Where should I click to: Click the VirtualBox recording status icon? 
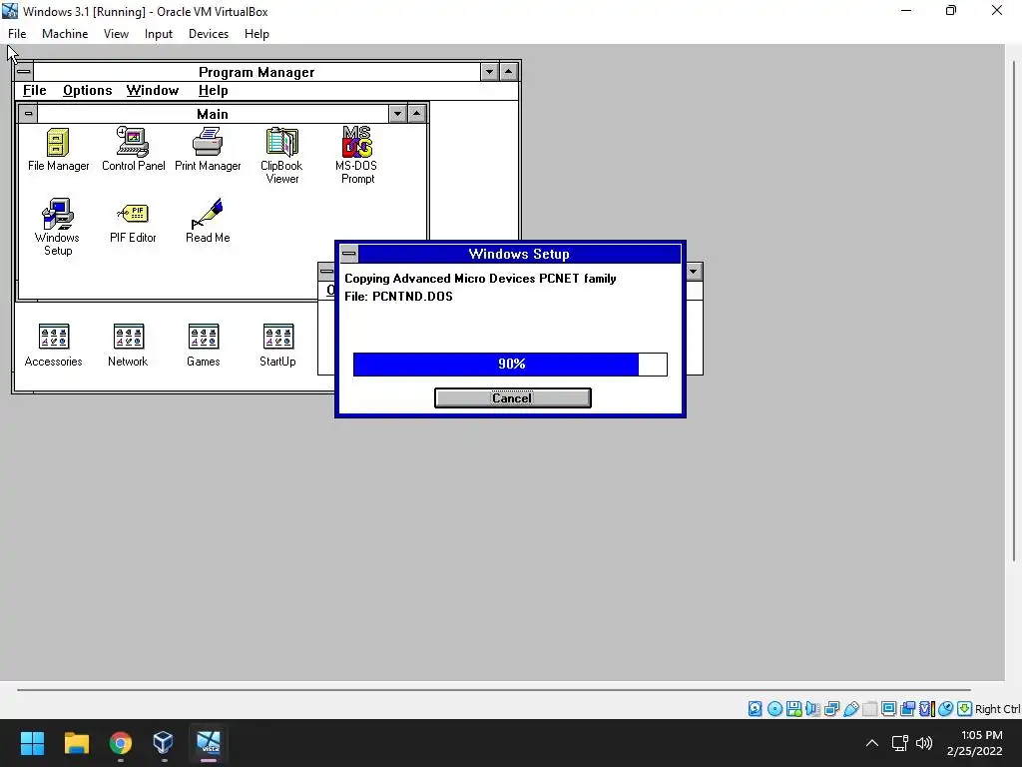pos(908,709)
